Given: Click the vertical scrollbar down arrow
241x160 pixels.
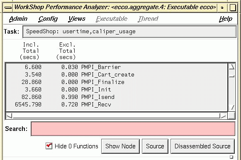Looking at the screenshot, I should click(231, 107).
